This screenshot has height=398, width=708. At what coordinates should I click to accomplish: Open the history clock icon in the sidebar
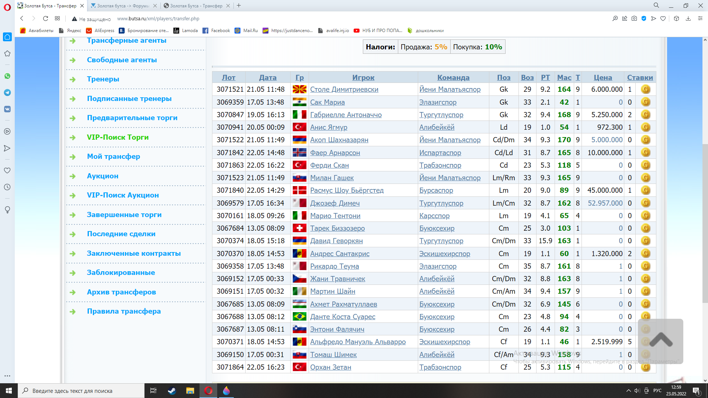pyautogui.click(x=7, y=187)
